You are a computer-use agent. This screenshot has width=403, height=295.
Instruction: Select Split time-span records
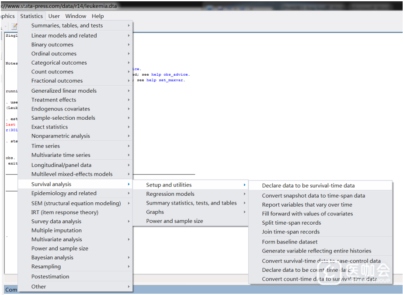coord(291,223)
